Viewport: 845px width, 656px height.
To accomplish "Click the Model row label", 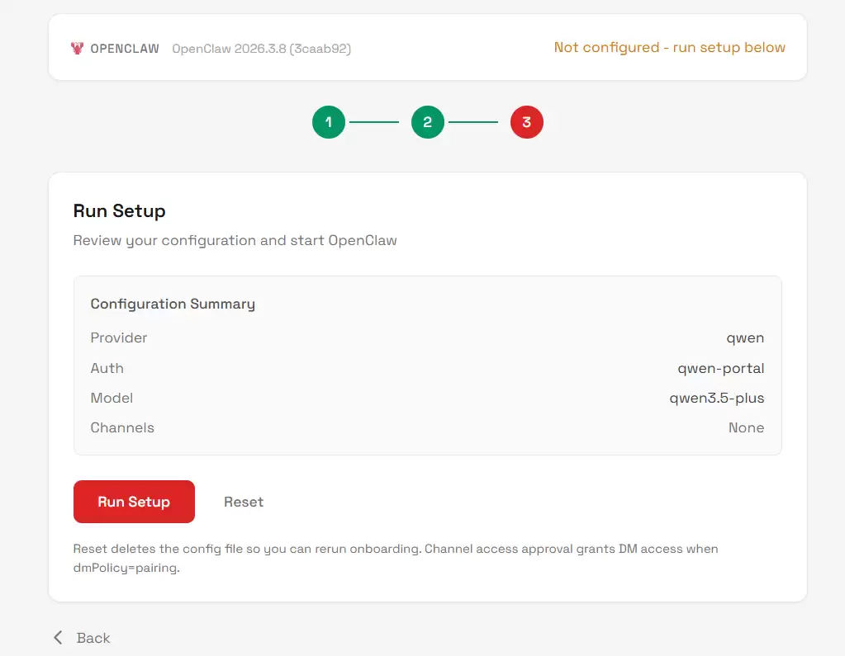I will [112, 398].
